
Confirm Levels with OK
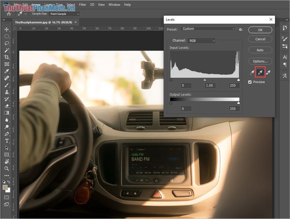(260, 30)
